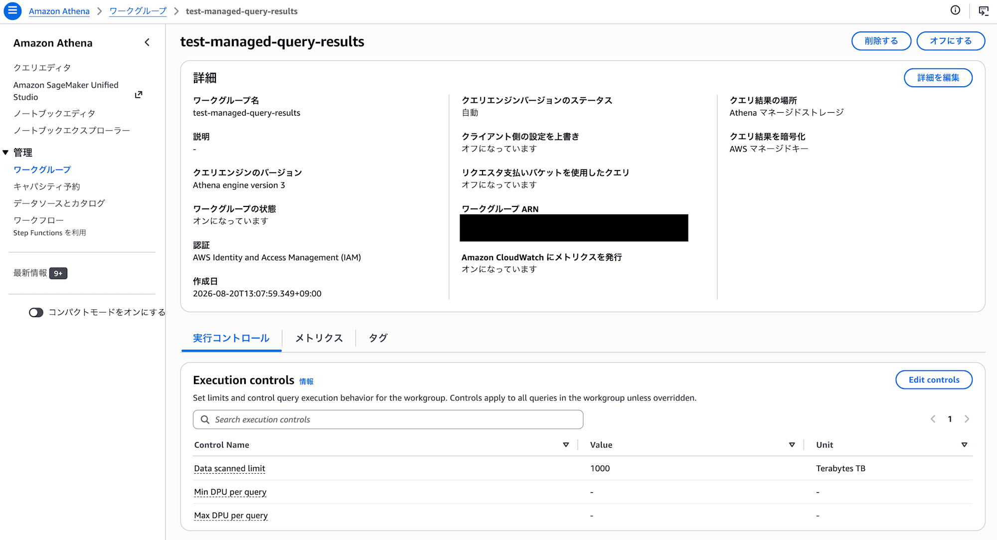Open the Amazon Athena breadcrumb link
Viewport: 997px width, 540px height.
pos(59,11)
